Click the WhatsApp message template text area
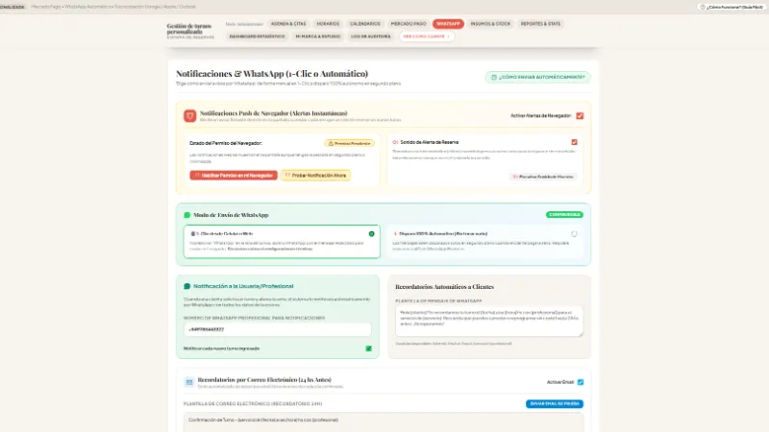Viewport: 769px width, 432px height. pyautogui.click(x=489, y=322)
